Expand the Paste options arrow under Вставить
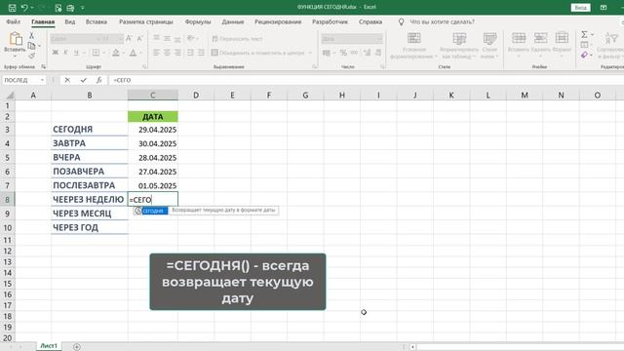The height and width of the screenshot is (351, 624). pos(15,57)
